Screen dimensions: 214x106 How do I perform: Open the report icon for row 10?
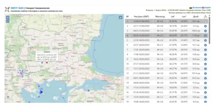[205, 64]
